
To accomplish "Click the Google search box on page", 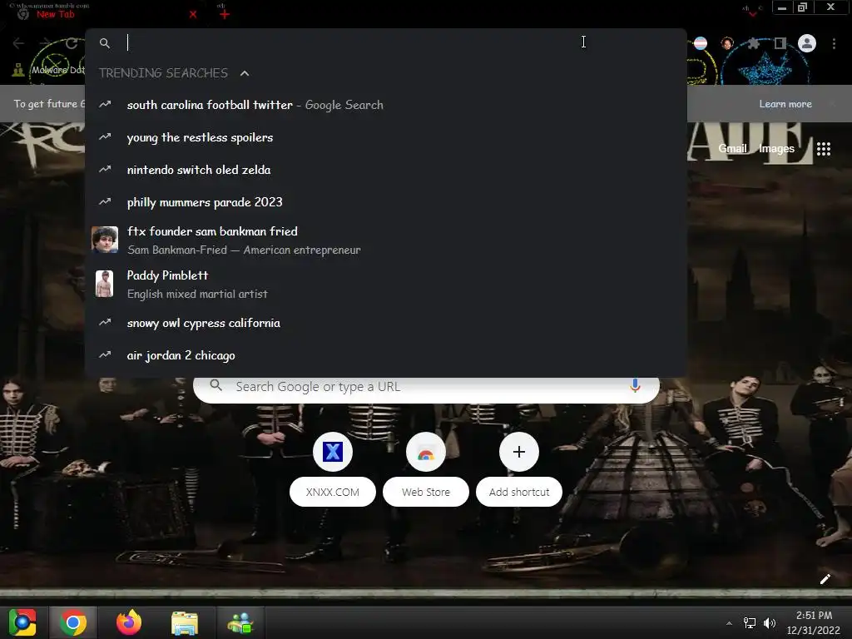I will [426, 387].
